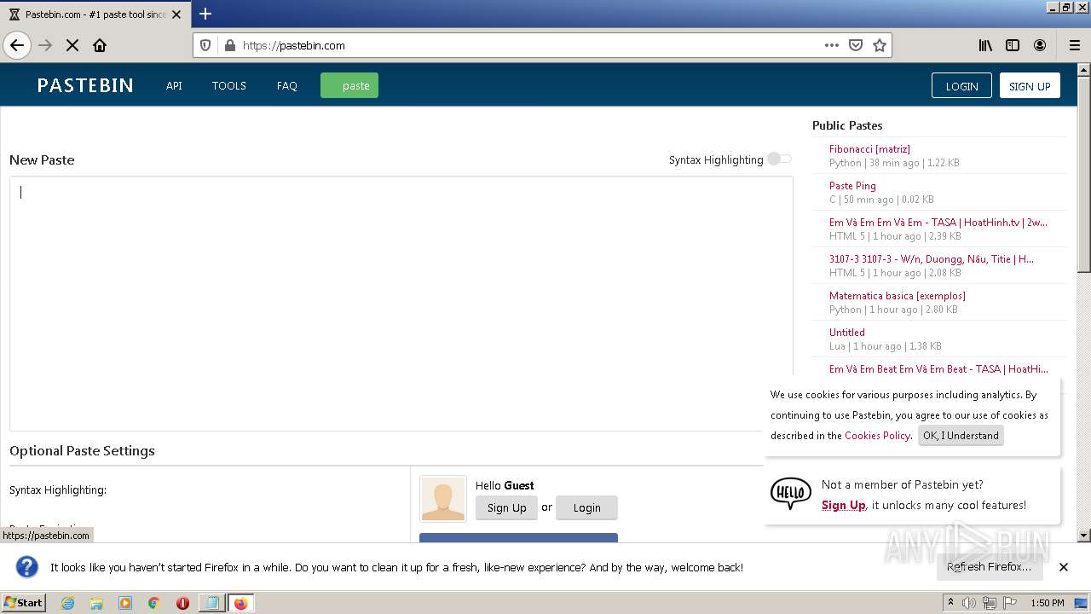Close the Pastebin.com tab
Viewport: 1091px width, 614px height.
[176, 14]
